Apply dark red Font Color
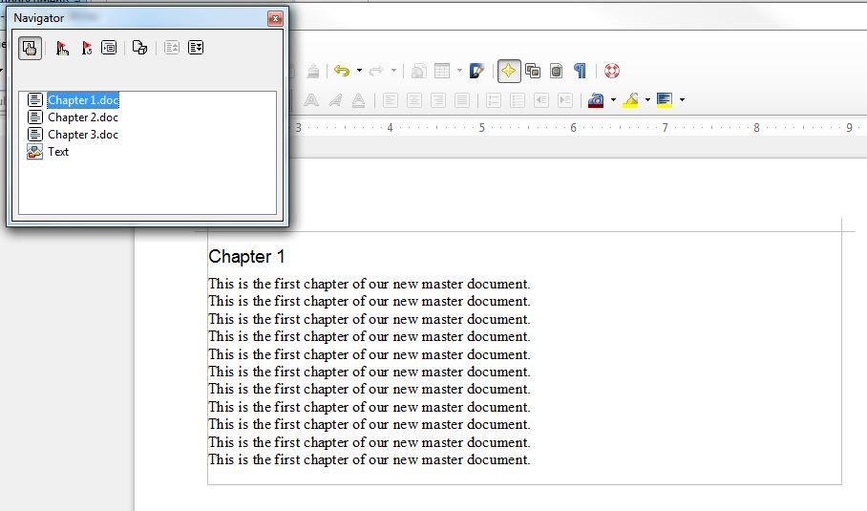The height and width of the screenshot is (511, 867). 596,100
